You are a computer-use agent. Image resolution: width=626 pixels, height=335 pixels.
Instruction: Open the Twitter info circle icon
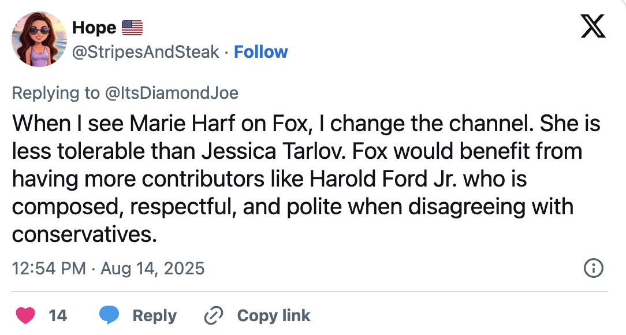(594, 268)
